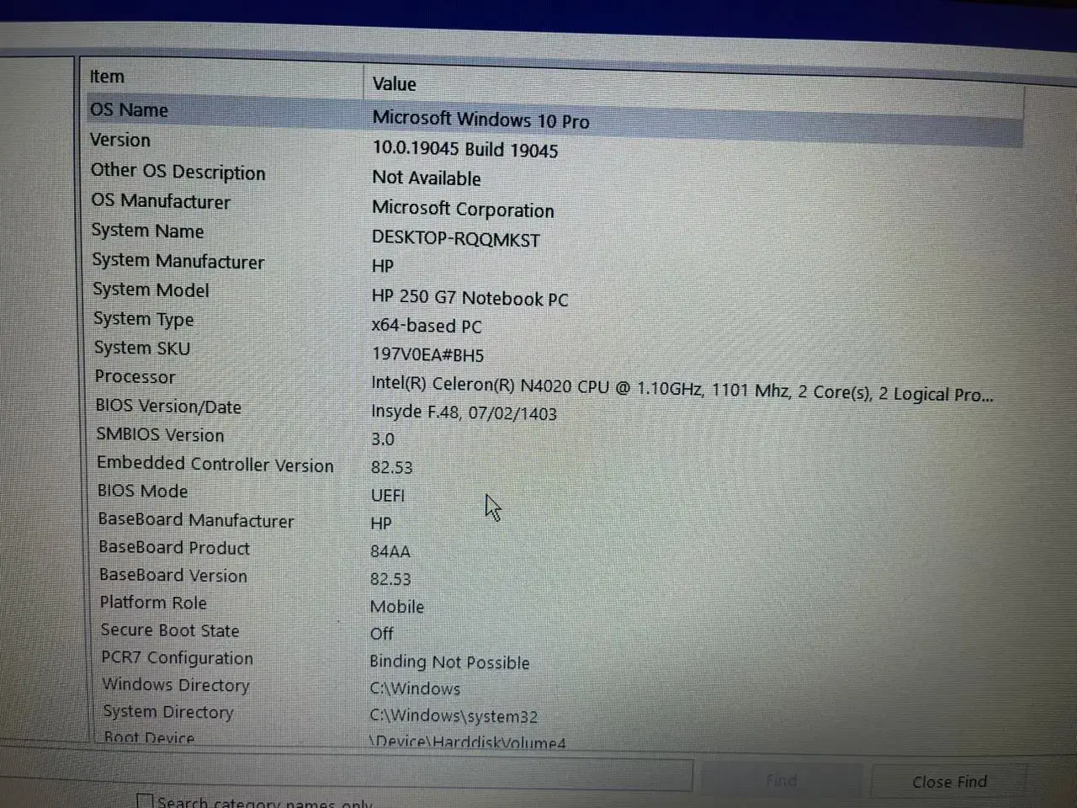Click value Microsoft Windows 10 Pro
This screenshot has height=808, width=1077.
[x=480, y=120]
